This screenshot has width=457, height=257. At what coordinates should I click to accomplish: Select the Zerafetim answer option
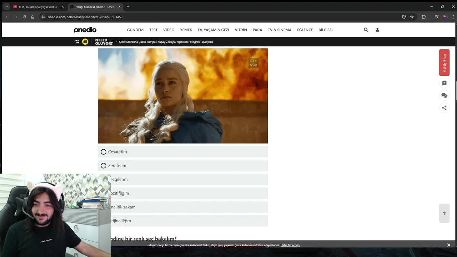pyautogui.click(x=183, y=166)
